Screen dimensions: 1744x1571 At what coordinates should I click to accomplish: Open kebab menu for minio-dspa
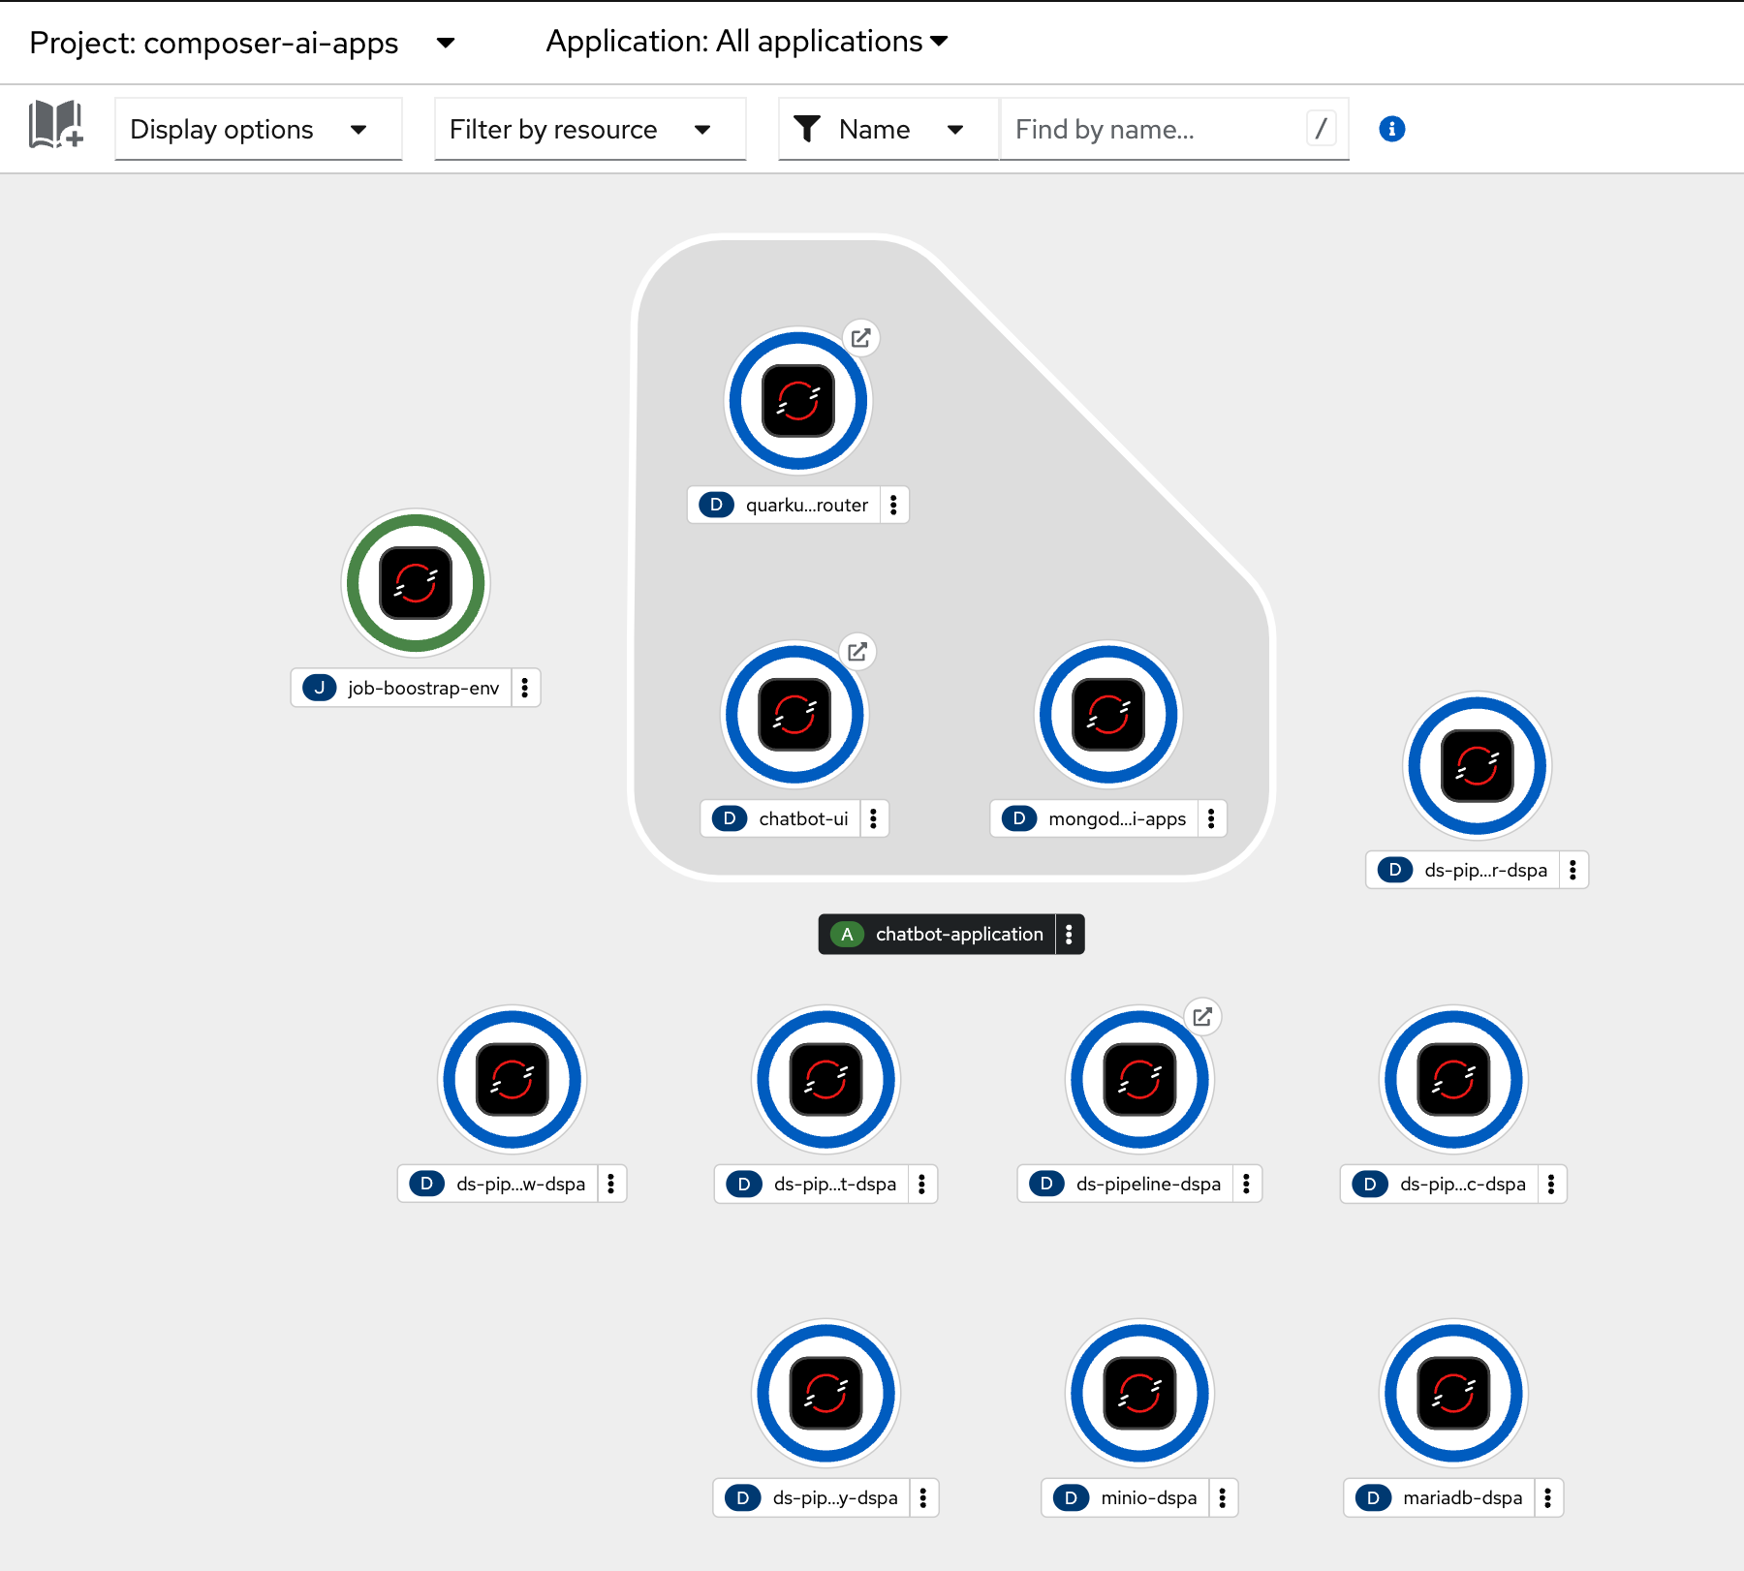pos(1222,1497)
